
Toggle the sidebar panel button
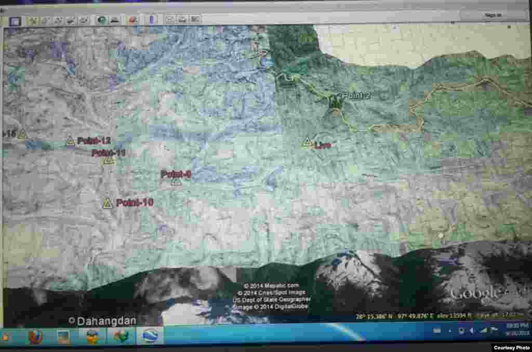(15, 21)
